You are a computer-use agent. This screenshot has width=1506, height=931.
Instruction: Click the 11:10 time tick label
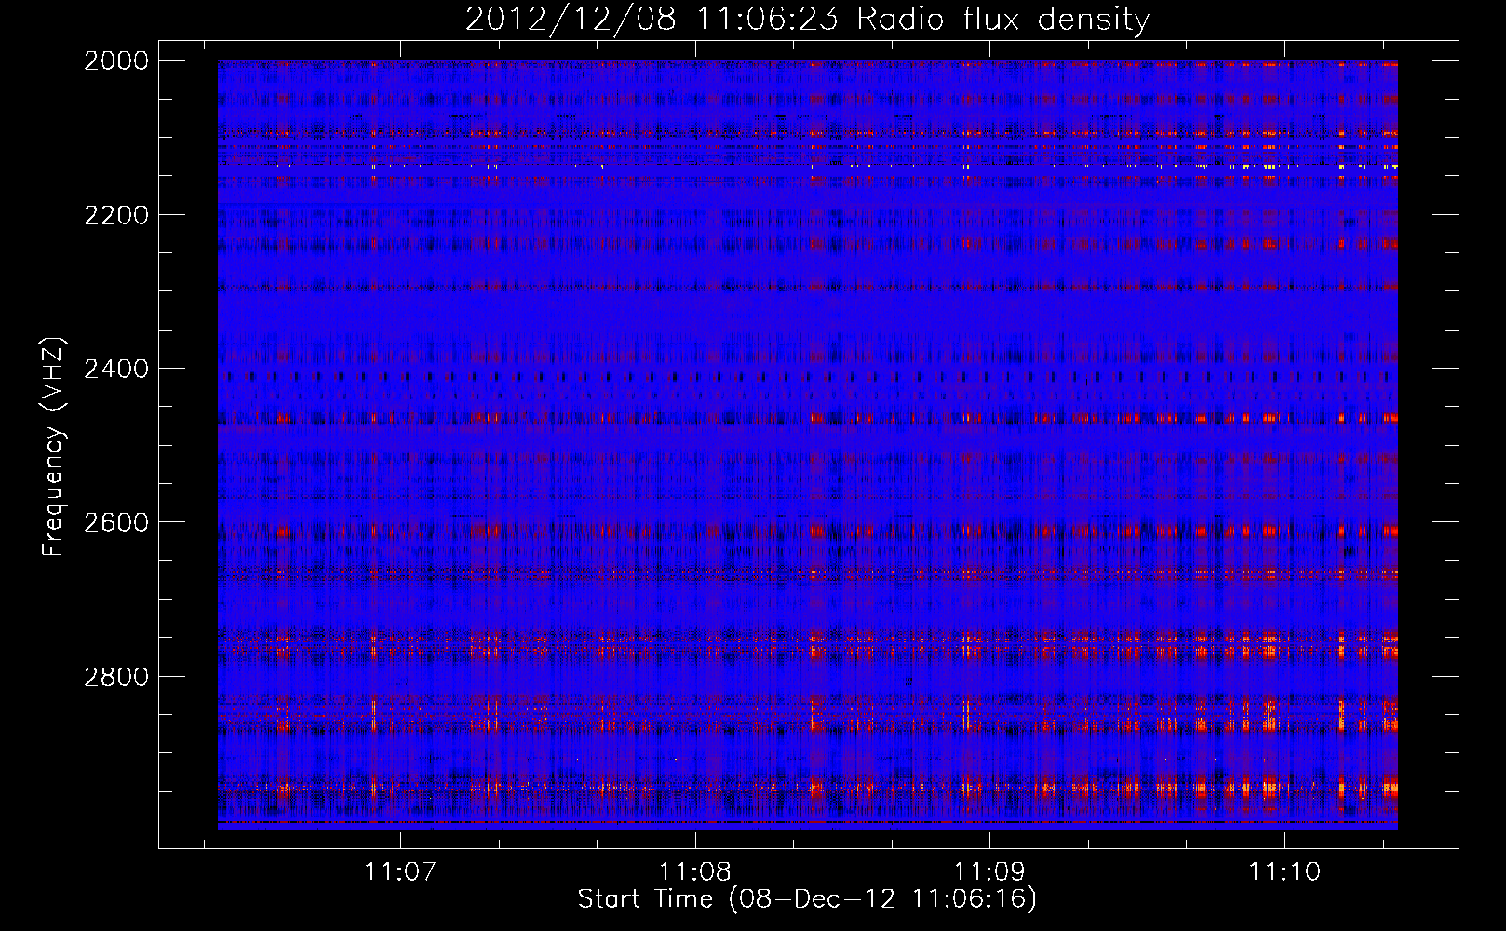click(x=1284, y=871)
